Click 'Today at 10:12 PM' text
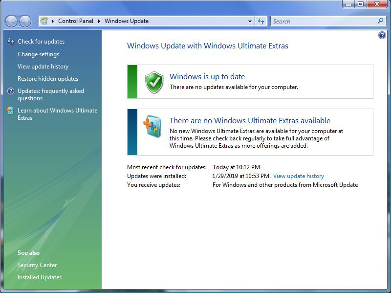The height and width of the screenshot is (293, 391). [236, 167]
